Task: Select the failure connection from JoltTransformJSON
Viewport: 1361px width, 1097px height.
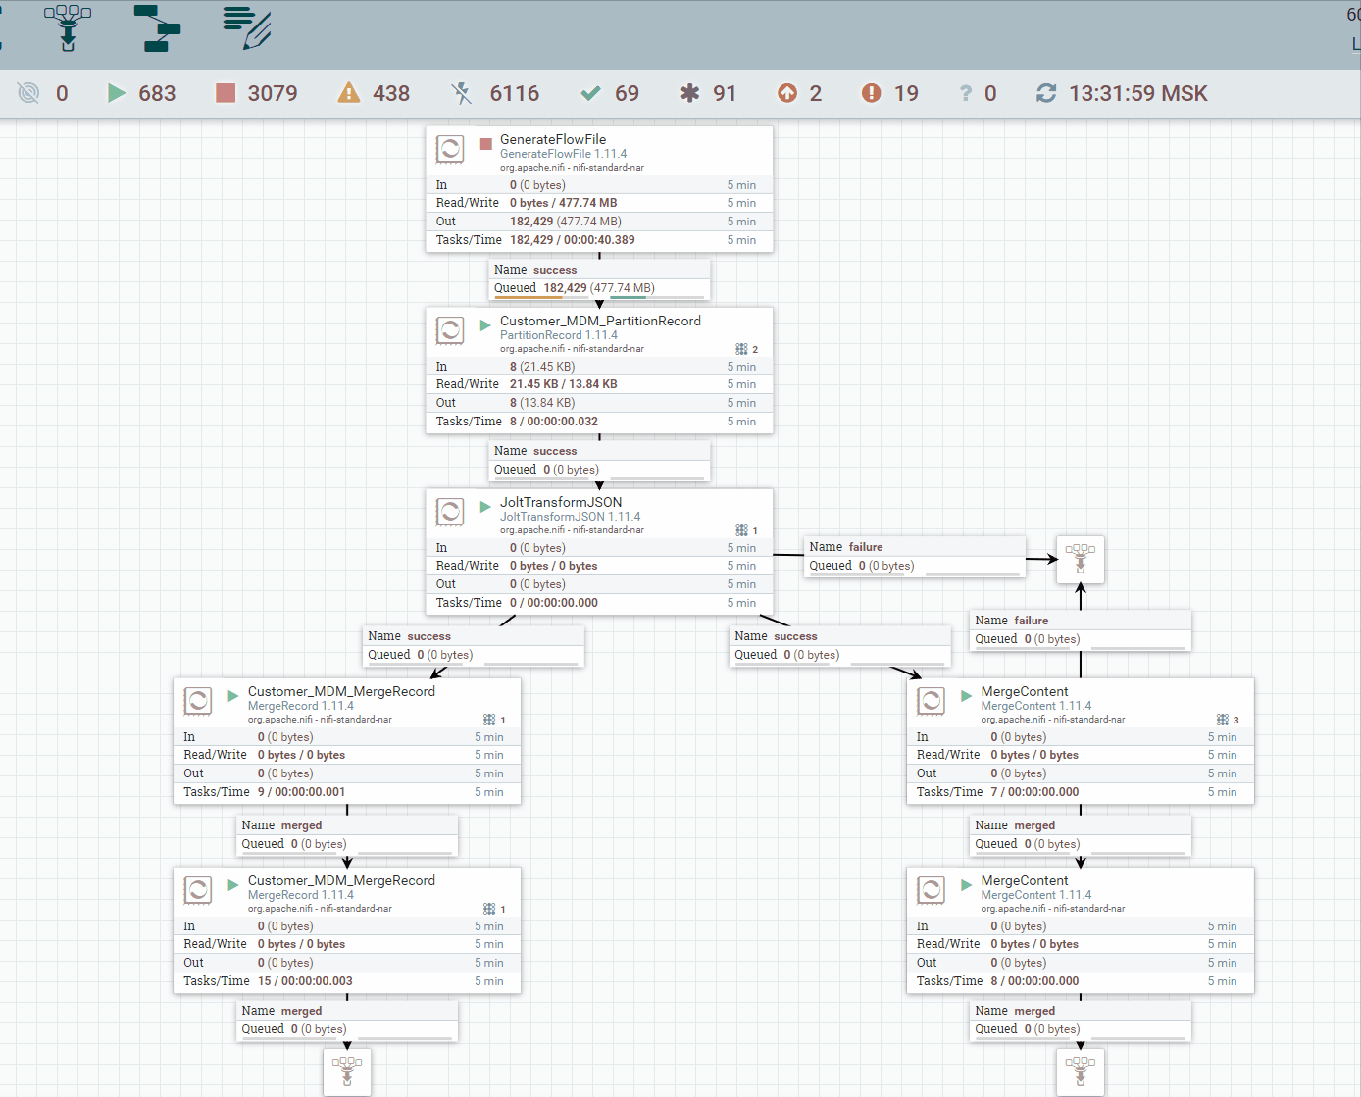Action: point(915,557)
